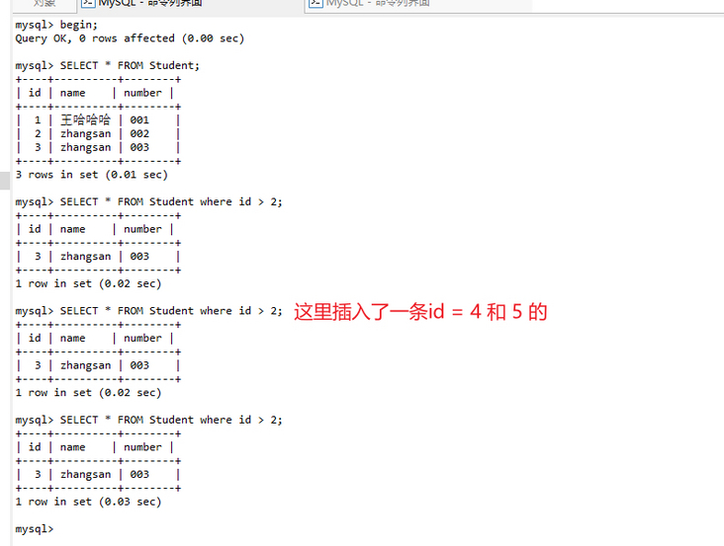The width and height of the screenshot is (724, 546).
Task: Switch to the 对象 tab
Action: (45, 3)
